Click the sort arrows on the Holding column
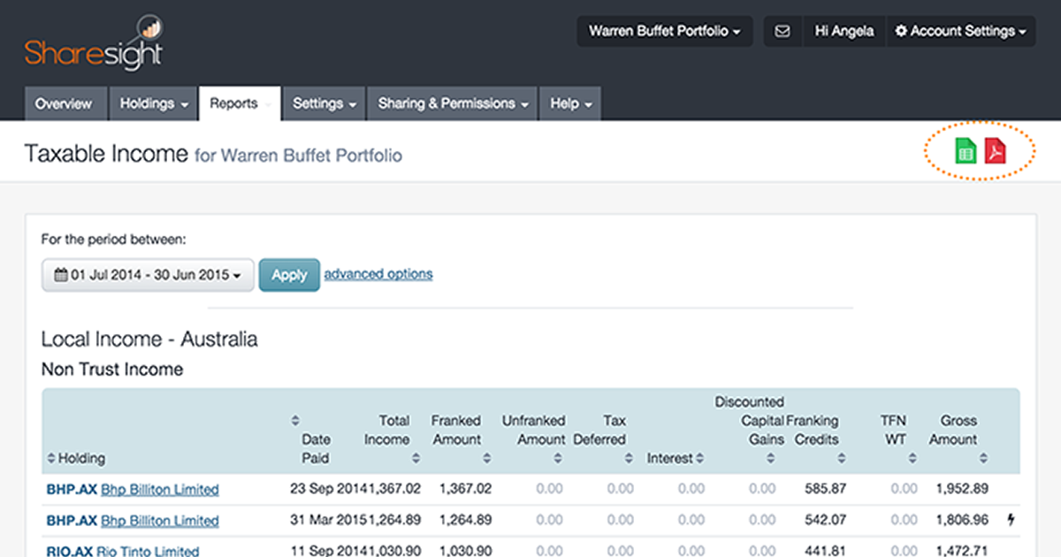 tap(50, 458)
